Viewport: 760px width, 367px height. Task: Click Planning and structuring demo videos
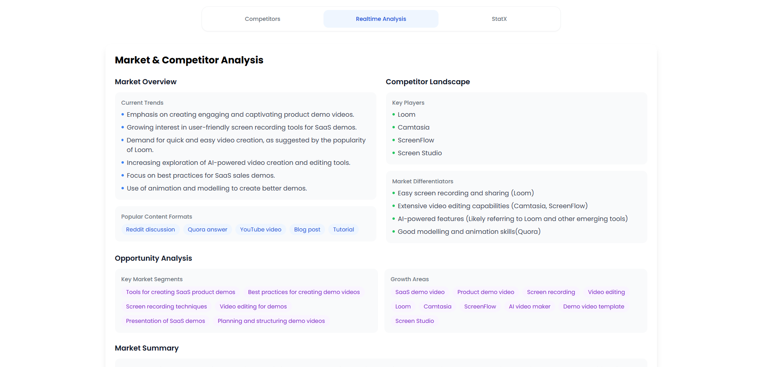[x=271, y=321]
